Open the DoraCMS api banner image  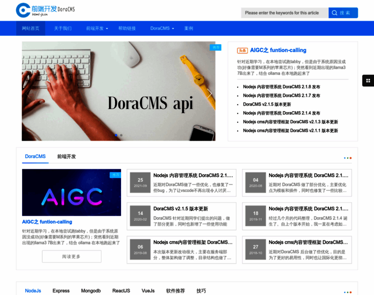point(119,91)
